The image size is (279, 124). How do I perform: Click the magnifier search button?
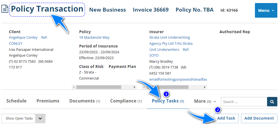pos(272,102)
